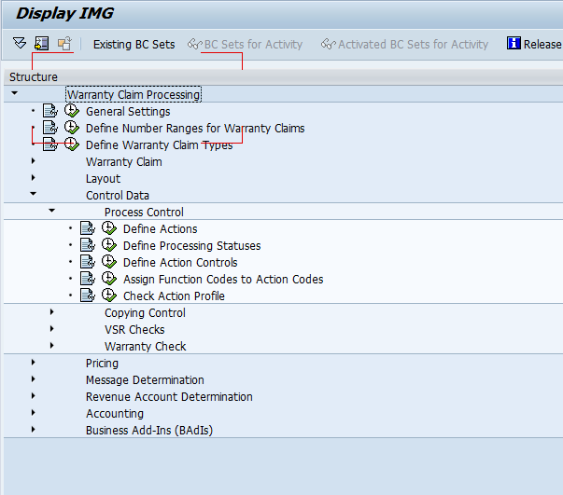Open documentation for Define Processing Statuses
The height and width of the screenshot is (495, 563).
point(88,245)
